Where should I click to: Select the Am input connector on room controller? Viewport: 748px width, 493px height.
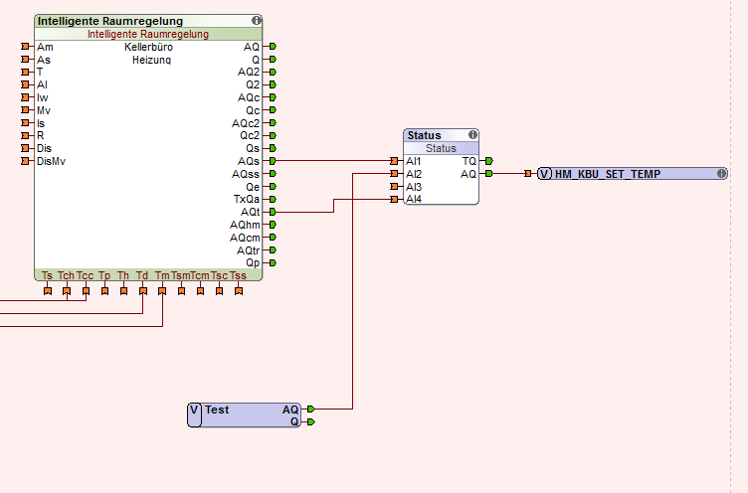tap(27, 47)
